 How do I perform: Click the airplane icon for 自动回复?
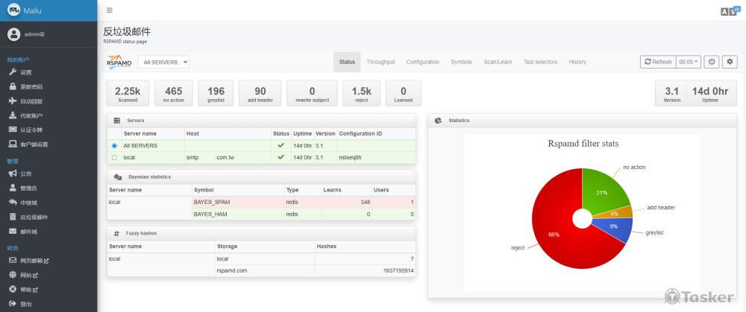coord(13,101)
